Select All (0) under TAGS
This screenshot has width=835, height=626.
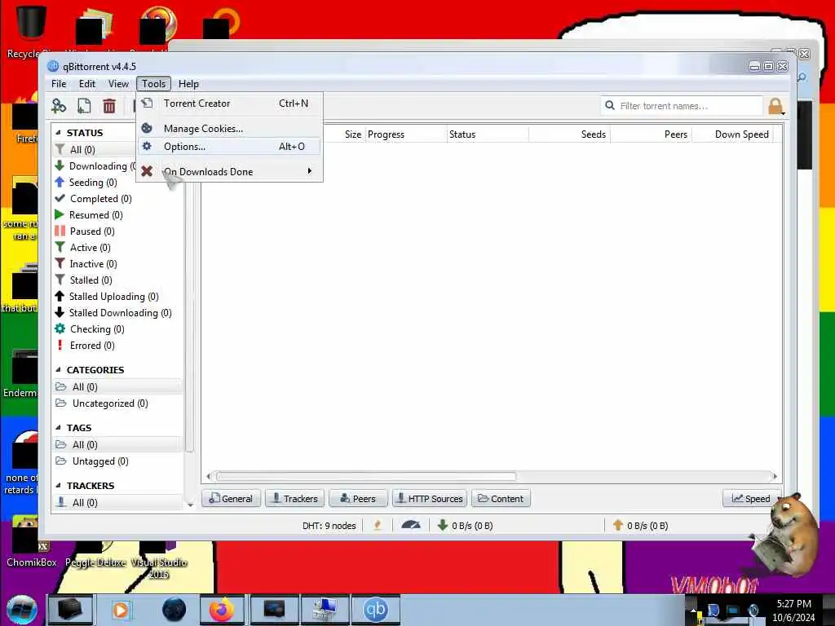click(117, 445)
